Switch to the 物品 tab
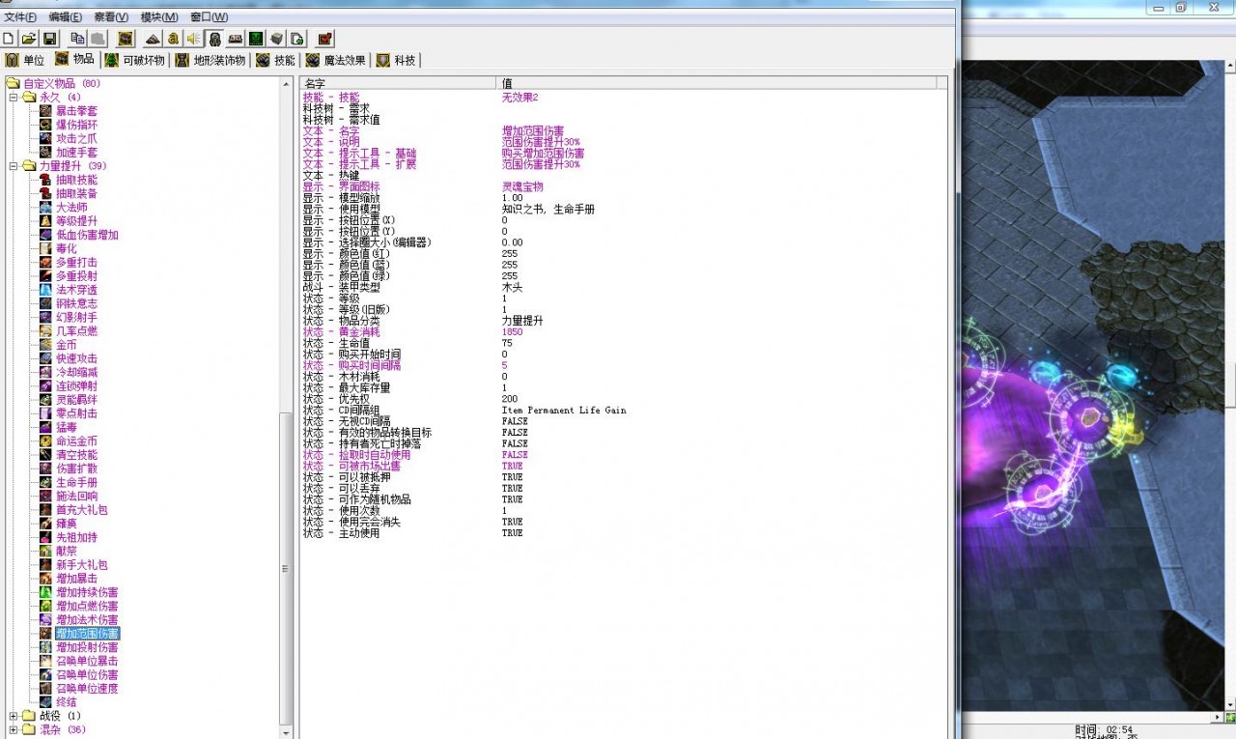Image resolution: width=1236 pixels, height=739 pixels. click(x=75, y=60)
